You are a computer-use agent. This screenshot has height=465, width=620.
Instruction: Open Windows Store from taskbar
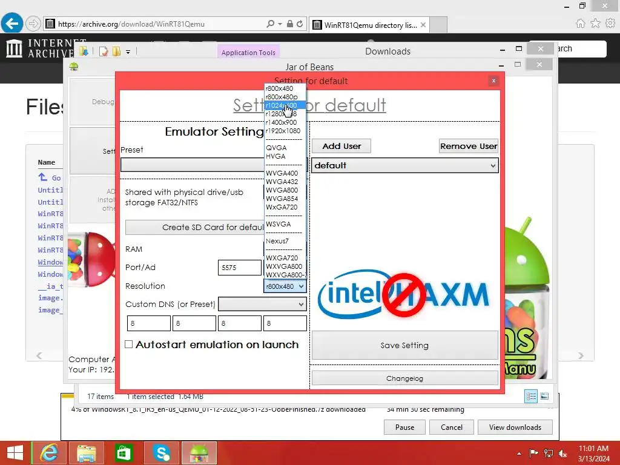pyautogui.click(x=124, y=453)
